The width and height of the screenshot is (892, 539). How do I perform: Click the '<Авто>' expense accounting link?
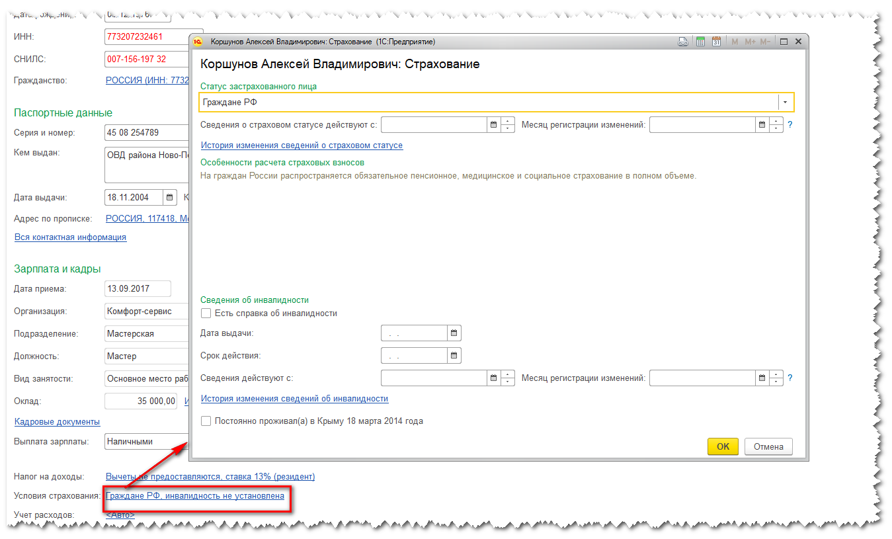point(120,515)
